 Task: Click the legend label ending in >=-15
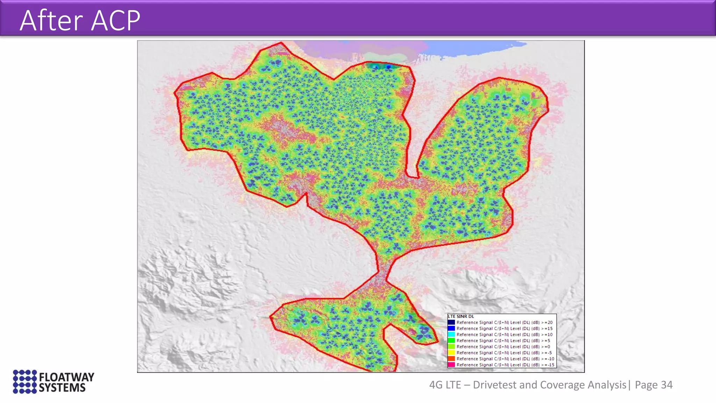(505, 365)
